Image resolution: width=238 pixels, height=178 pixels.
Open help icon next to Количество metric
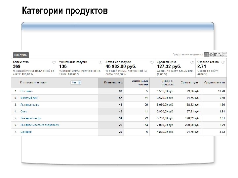pyautogui.click(x=54, y=62)
